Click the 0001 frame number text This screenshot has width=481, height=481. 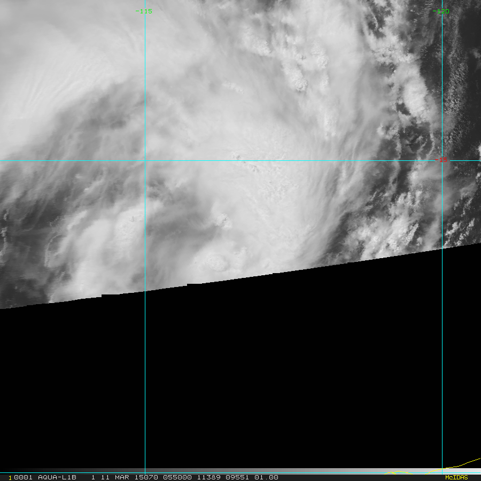(24, 477)
